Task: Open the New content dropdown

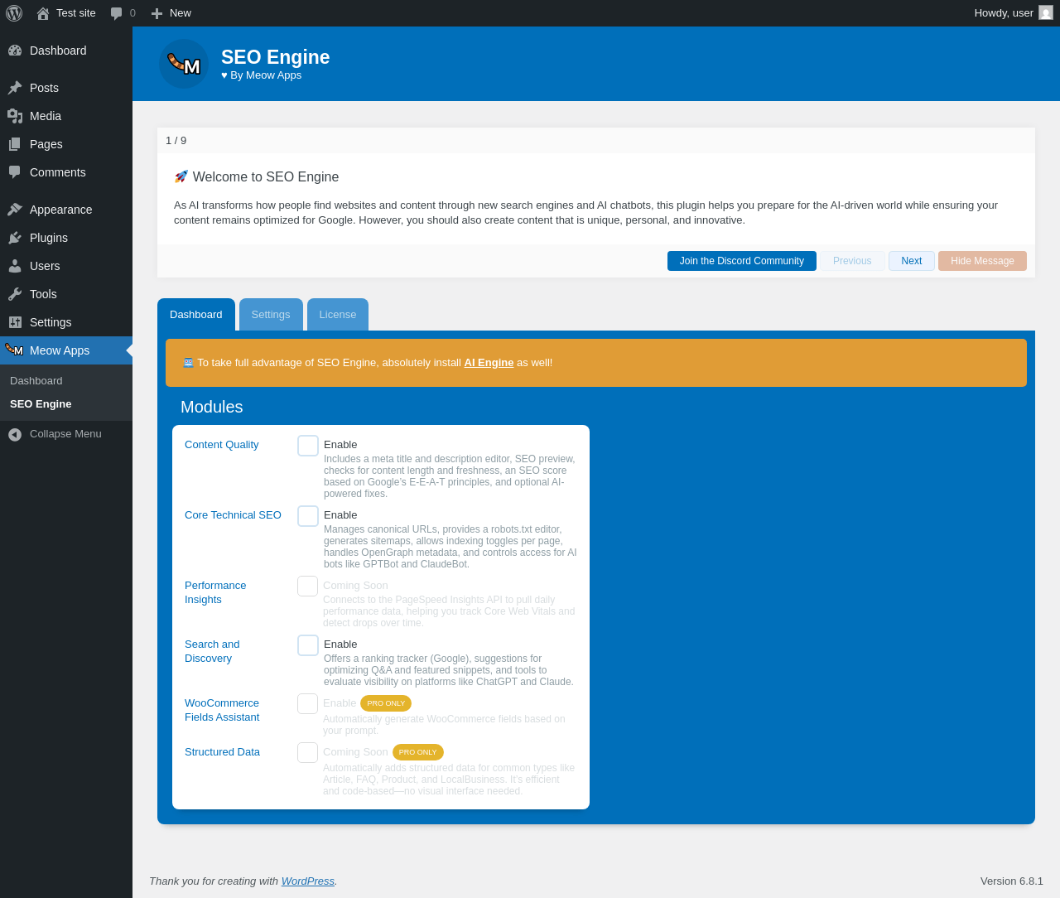Action: click(x=171, y=13)
